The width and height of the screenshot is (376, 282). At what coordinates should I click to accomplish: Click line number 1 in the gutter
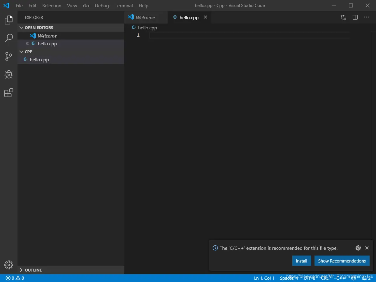[x=138, y=35]
